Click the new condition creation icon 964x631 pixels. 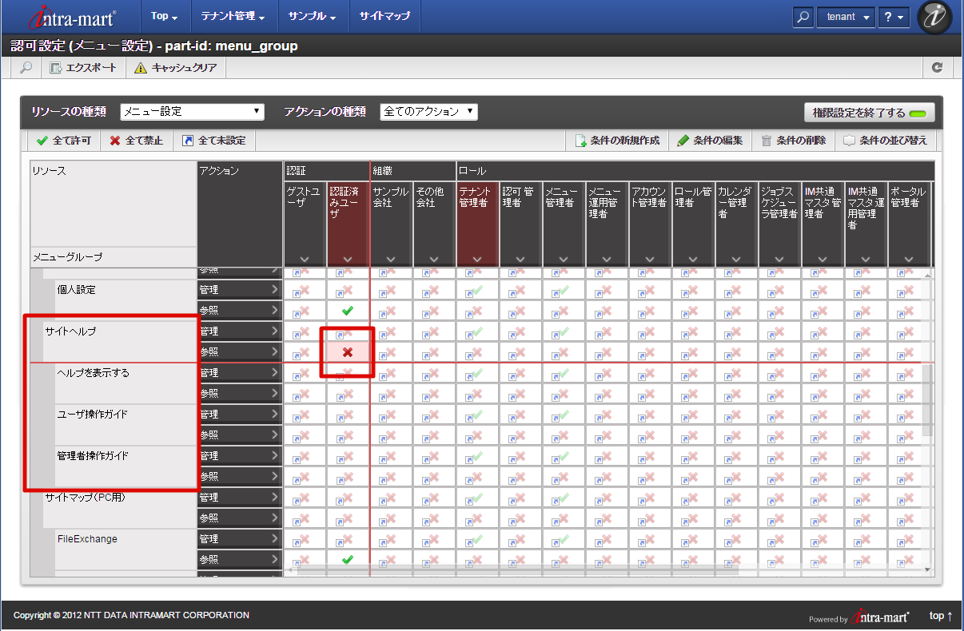pos(581,141)
